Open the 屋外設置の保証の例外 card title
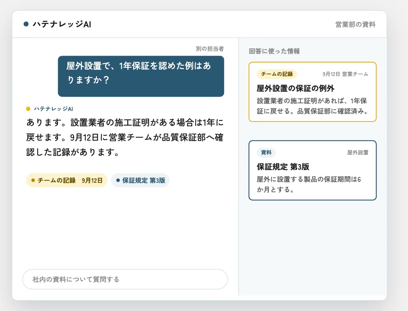 tap(295, 88)
